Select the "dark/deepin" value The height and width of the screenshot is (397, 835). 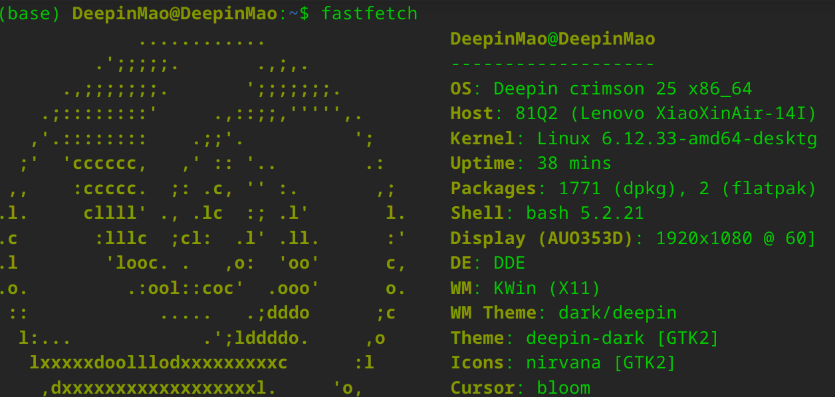[x=618, y=313]
